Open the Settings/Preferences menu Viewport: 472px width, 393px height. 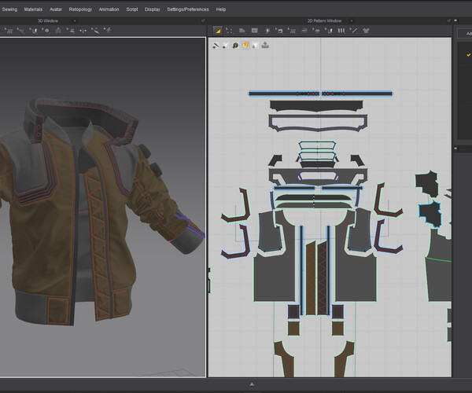click(187, 9)
